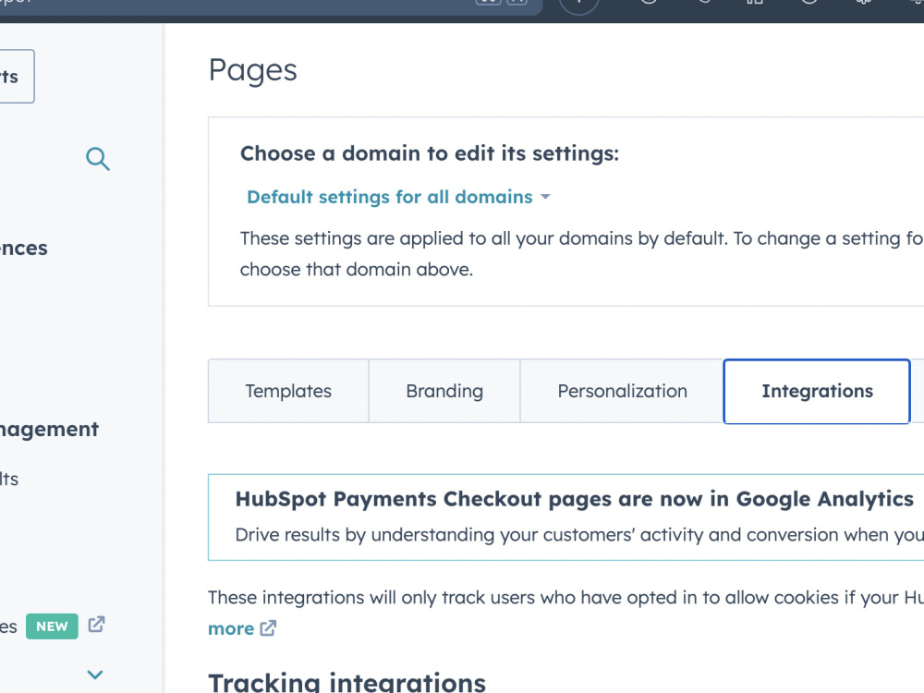This screenshot has height=693, width=924.
Task: Click the 'Tracking integrations' heading
Action: click(346, 683)
